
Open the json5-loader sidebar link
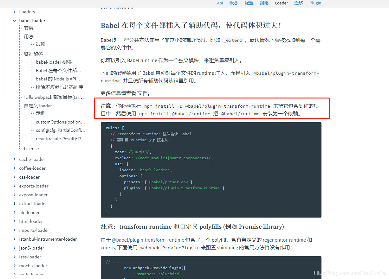point(32,248)
